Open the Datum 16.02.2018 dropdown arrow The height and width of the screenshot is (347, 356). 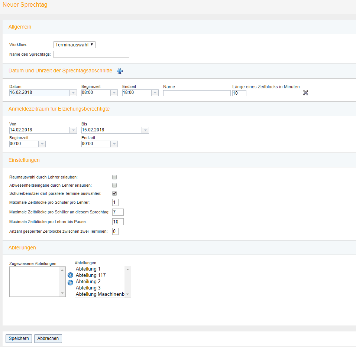[x=73, y=93]
